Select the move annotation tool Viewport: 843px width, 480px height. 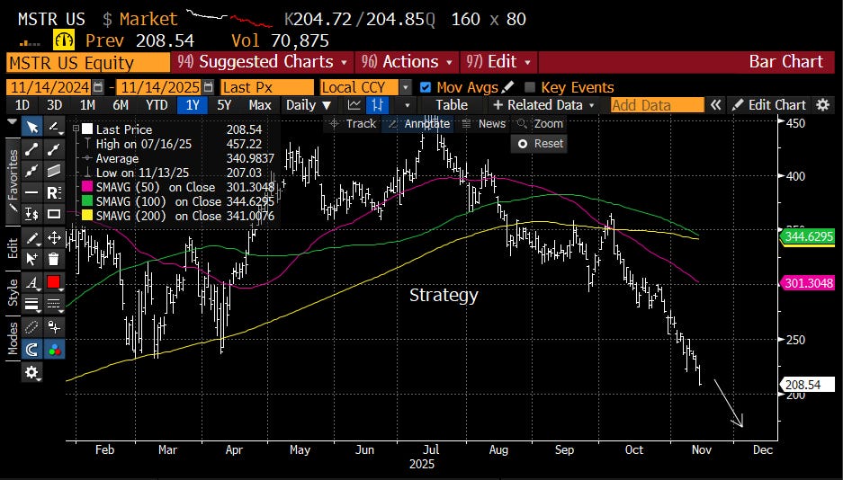click(x=54, y=238)
